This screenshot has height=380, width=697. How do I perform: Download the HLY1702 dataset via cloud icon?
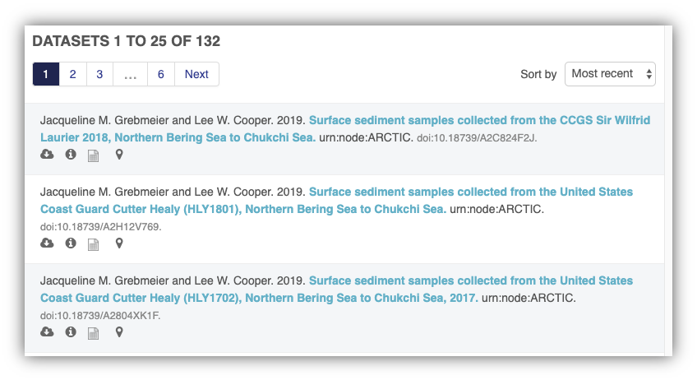point(47,332)
